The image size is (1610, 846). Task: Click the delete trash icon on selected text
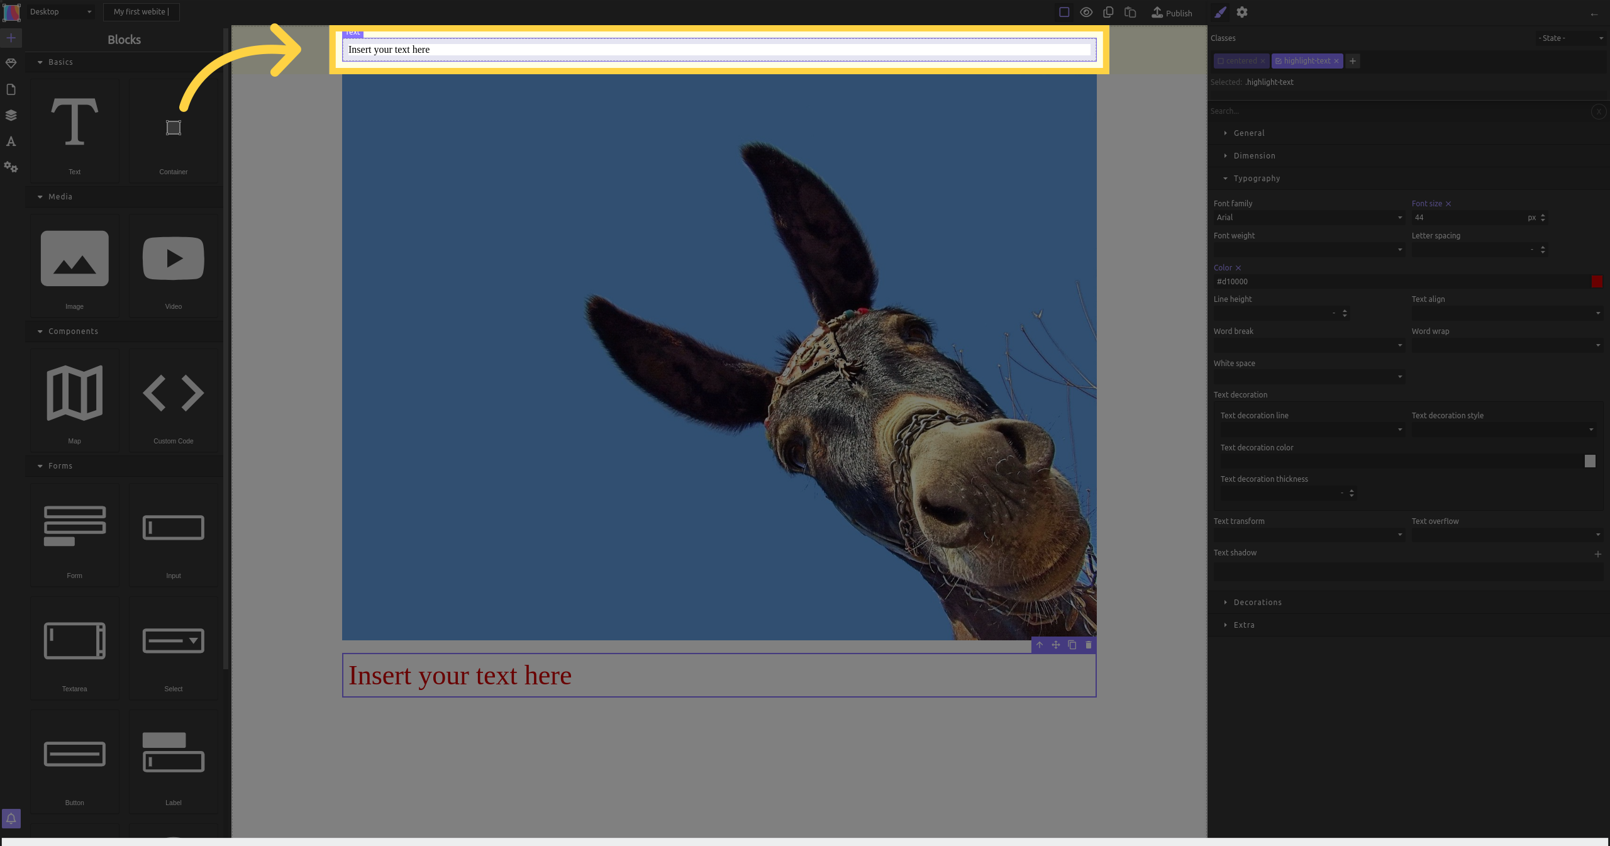(x=1089, y=645)
